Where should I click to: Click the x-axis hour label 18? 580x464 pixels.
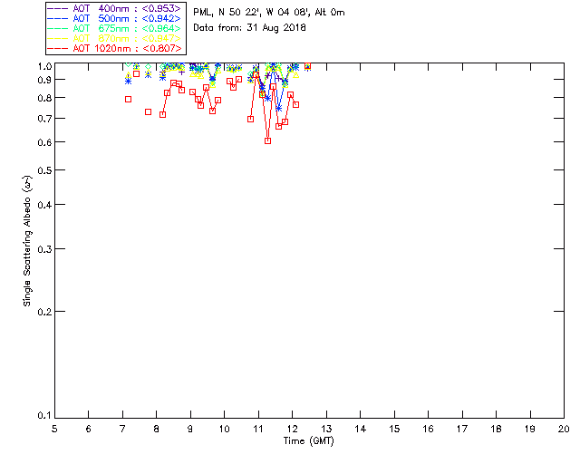pos(496,429)
